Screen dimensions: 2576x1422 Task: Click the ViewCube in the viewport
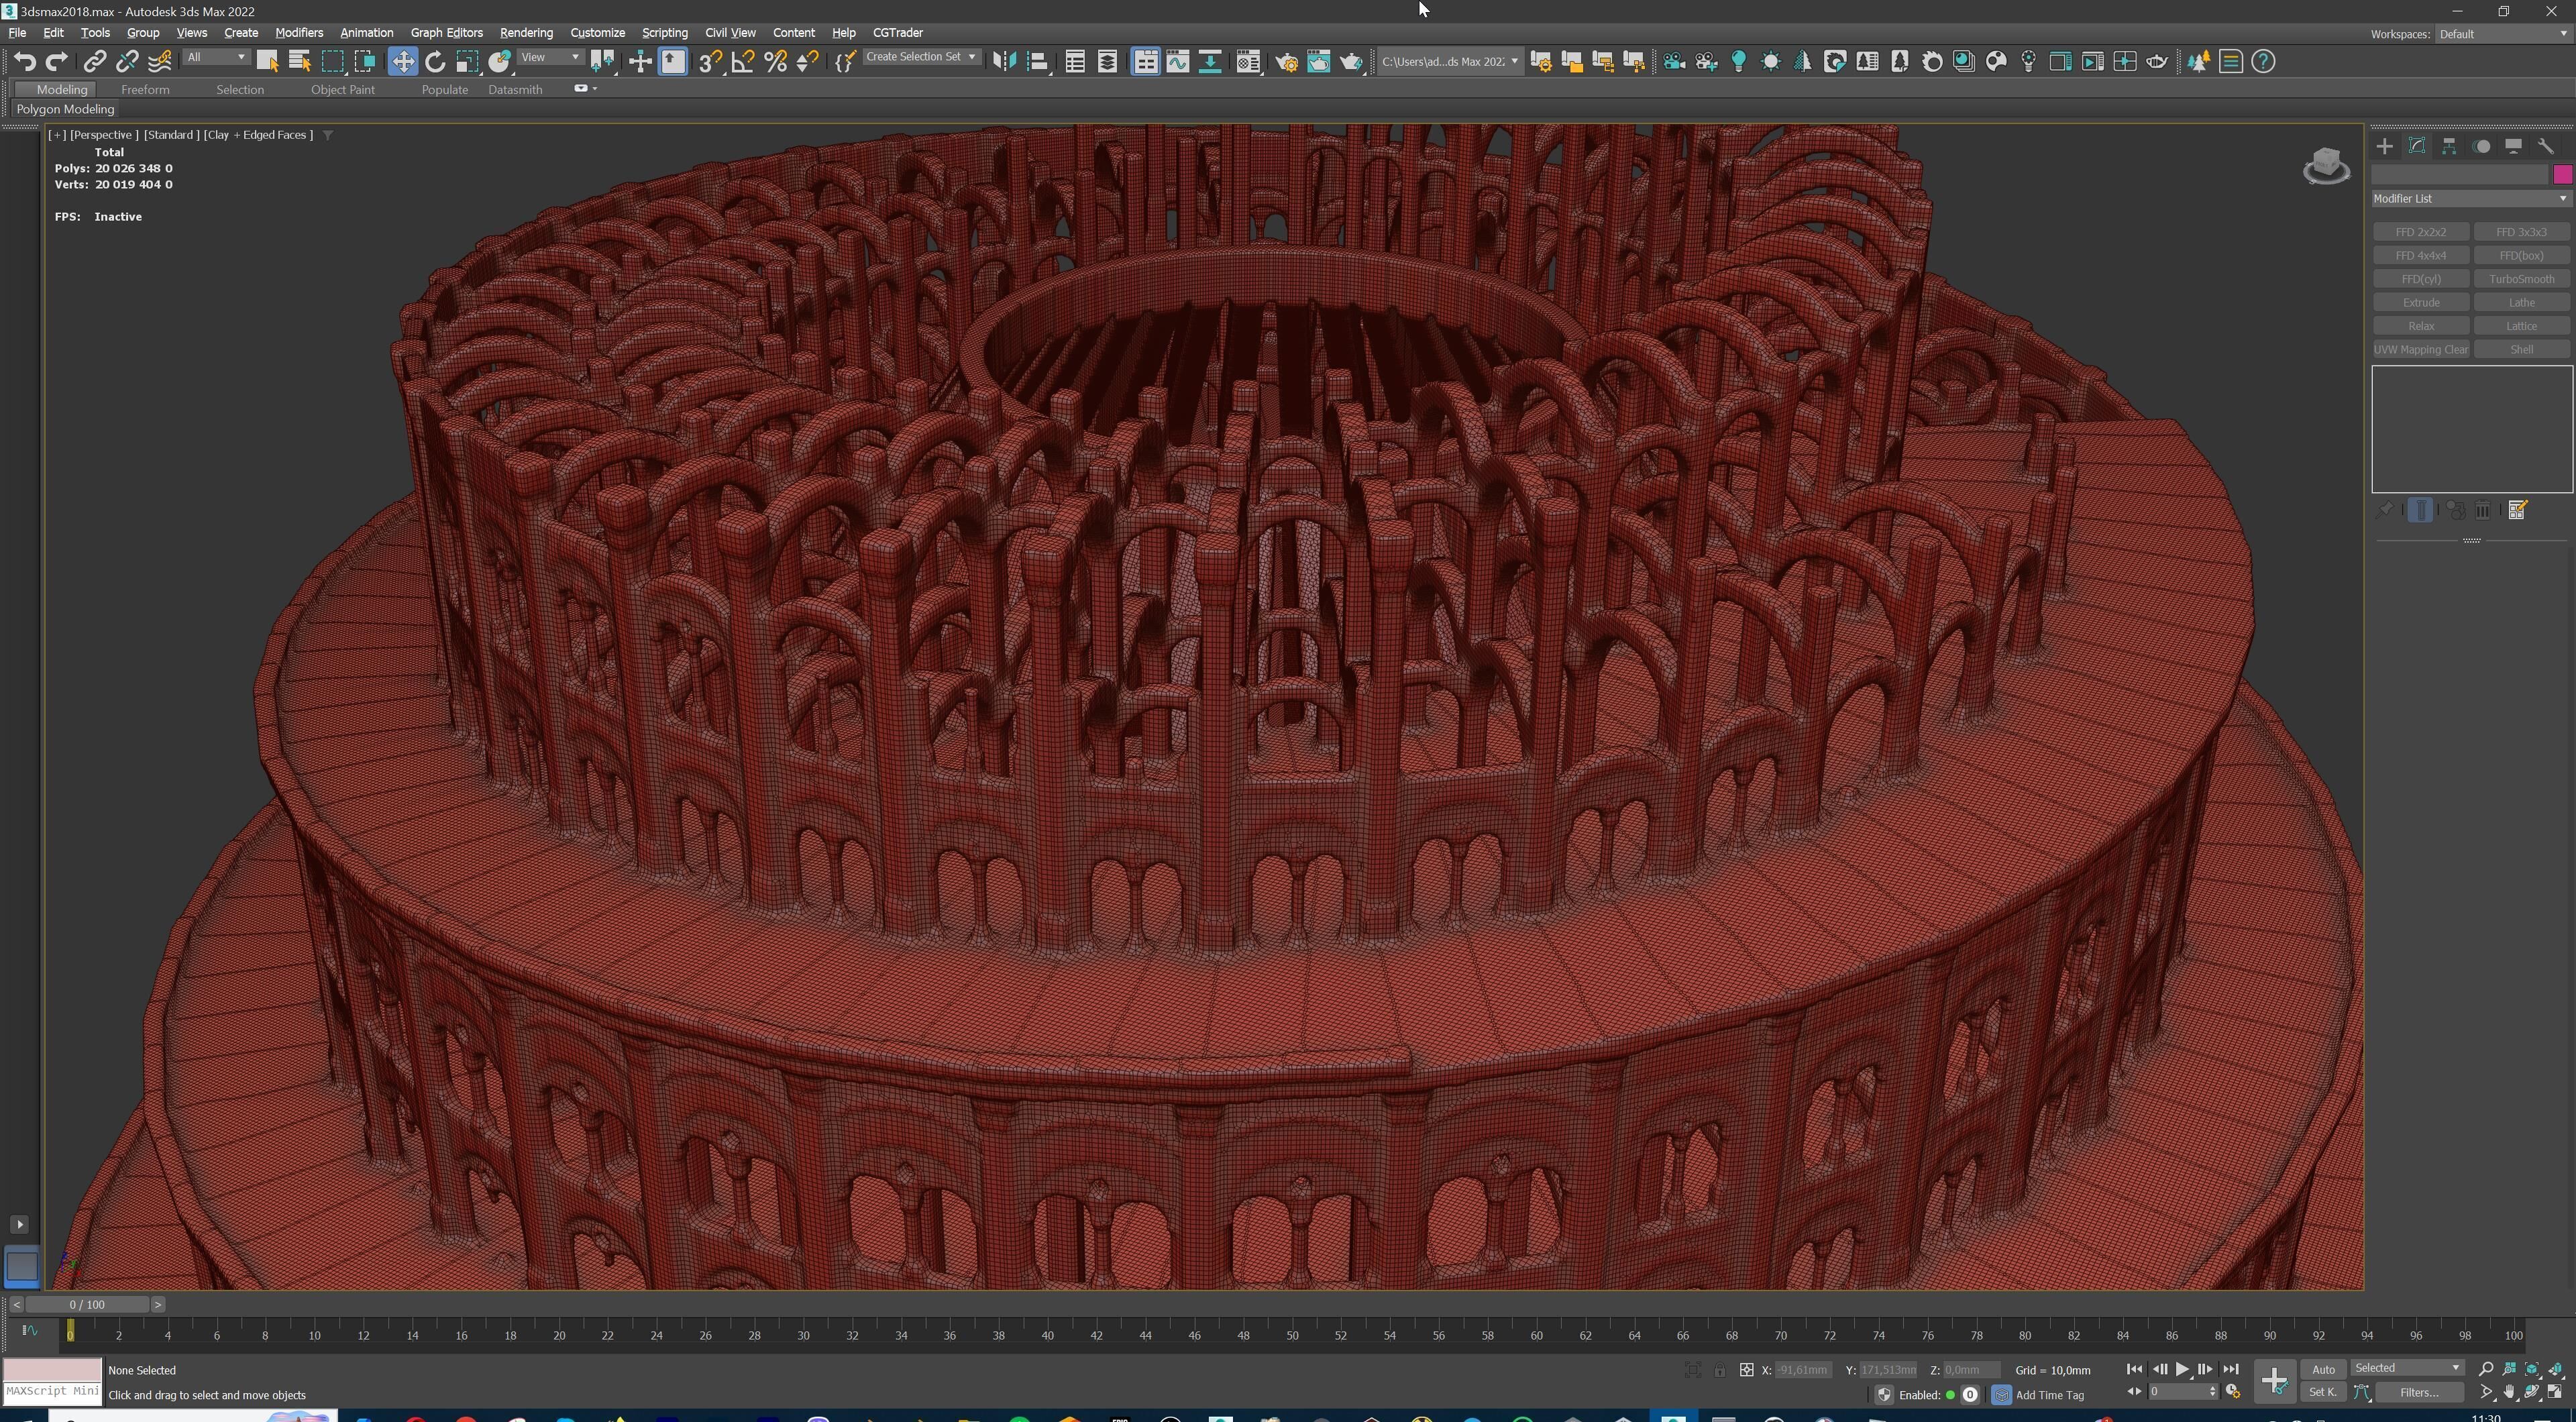pyautogui.click(x=2326, y=166)
